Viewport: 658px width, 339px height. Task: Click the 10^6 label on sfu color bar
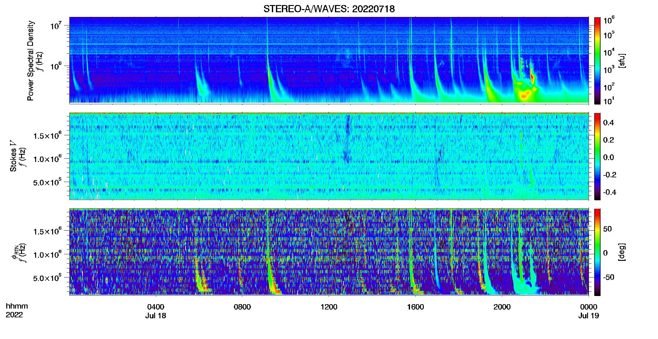click(609, 20)
